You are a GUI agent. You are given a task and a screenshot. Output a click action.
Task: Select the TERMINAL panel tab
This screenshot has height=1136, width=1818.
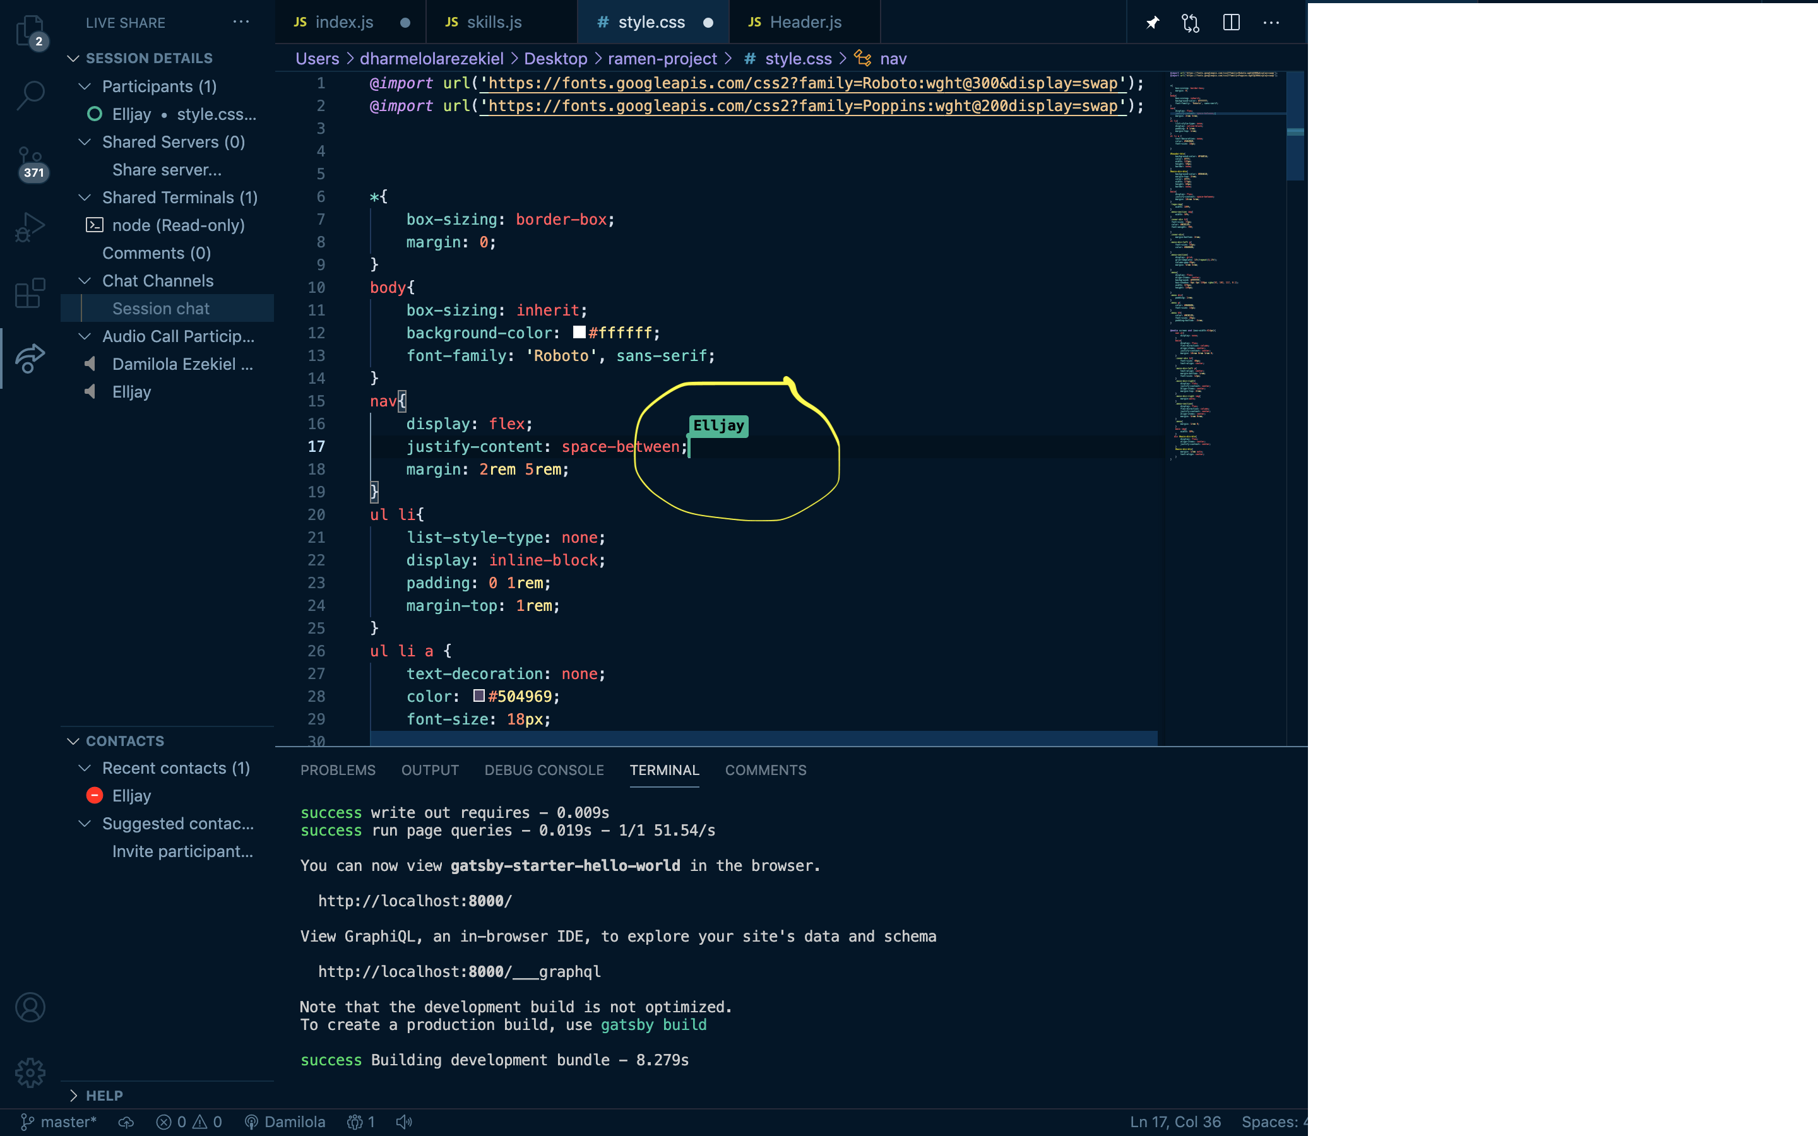coord(664,770)
